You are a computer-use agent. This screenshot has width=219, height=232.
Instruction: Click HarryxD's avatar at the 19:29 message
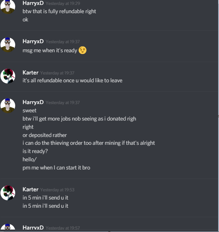point(8,7)
